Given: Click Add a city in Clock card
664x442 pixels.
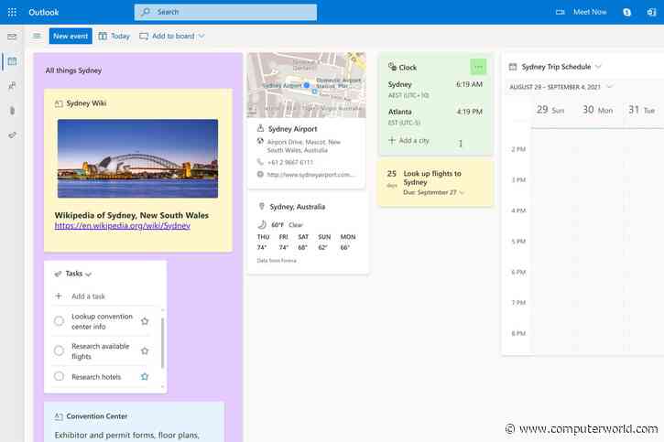Looking at the screenshot, I should click(x=409, y=140).
